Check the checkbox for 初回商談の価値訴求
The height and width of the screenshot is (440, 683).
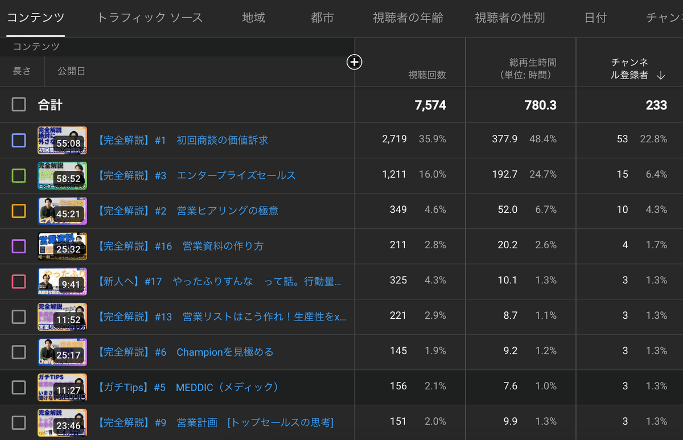pos(19,140)
